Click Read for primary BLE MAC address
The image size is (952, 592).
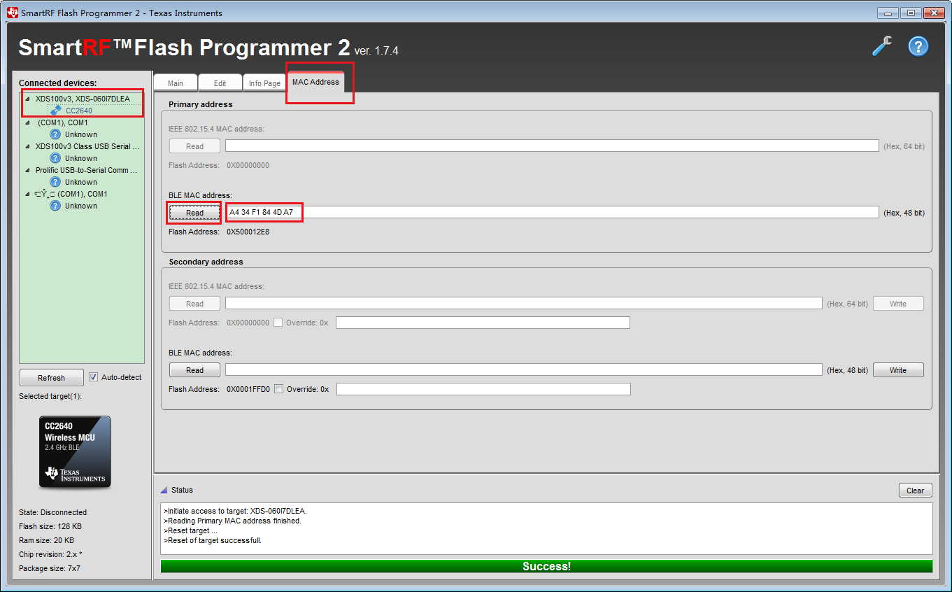click(x=195, y=213)
